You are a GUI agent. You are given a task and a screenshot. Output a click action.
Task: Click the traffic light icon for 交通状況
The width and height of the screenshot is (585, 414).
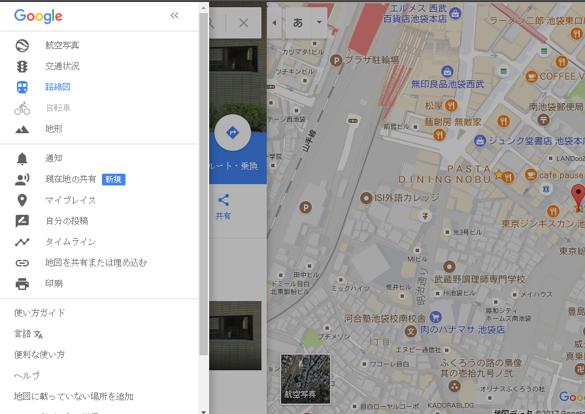[x=22, y=67]
